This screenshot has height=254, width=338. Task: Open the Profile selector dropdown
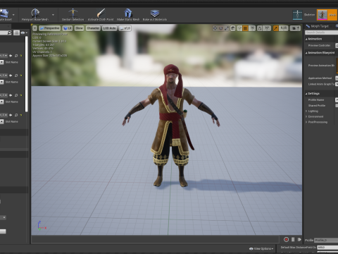tap(326, 241)
